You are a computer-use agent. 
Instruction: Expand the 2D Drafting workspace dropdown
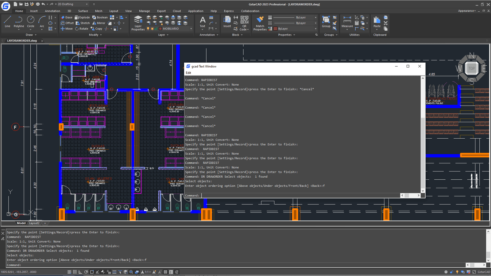tap(87, 4)
